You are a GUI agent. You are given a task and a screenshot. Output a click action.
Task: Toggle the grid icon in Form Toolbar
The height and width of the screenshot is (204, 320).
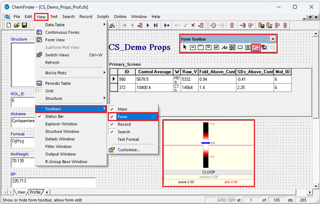pos(272,47)
